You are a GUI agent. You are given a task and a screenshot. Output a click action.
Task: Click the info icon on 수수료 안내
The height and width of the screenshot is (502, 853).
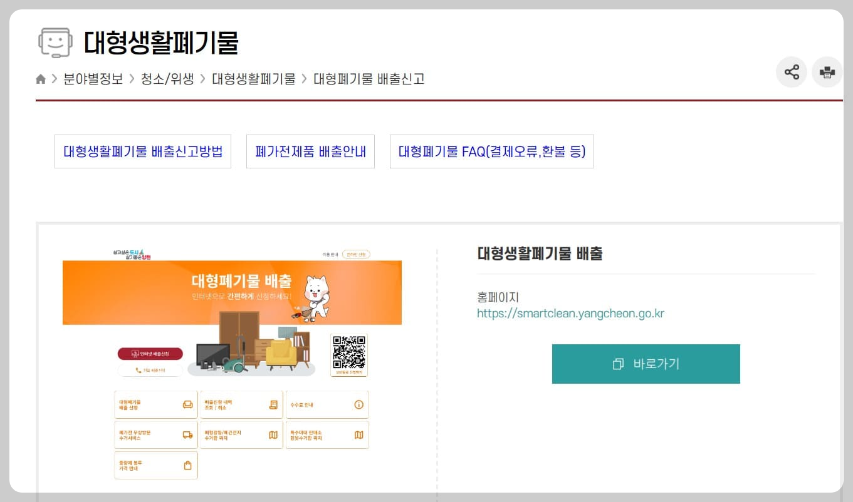[360, 403]
